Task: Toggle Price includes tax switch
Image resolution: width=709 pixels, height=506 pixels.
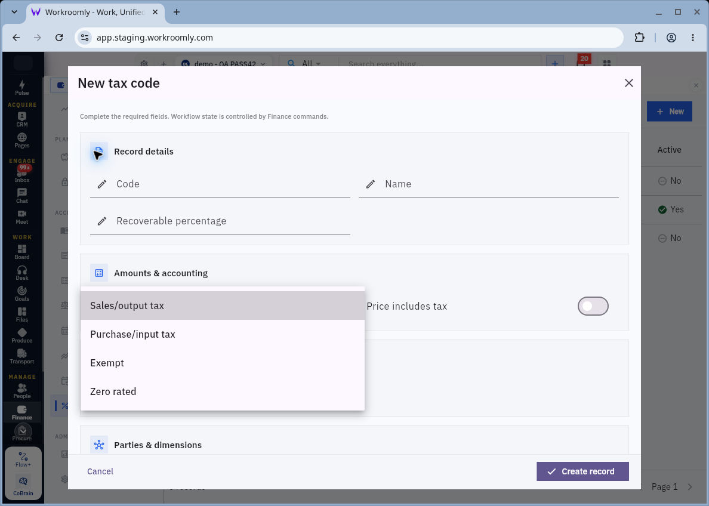Action: (x=593, y=306)
